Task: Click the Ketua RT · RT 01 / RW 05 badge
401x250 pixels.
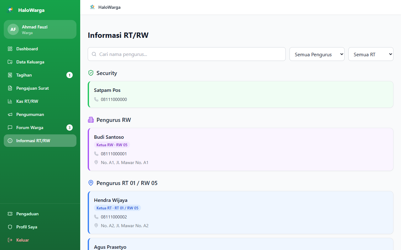Action: click(117, 208)
